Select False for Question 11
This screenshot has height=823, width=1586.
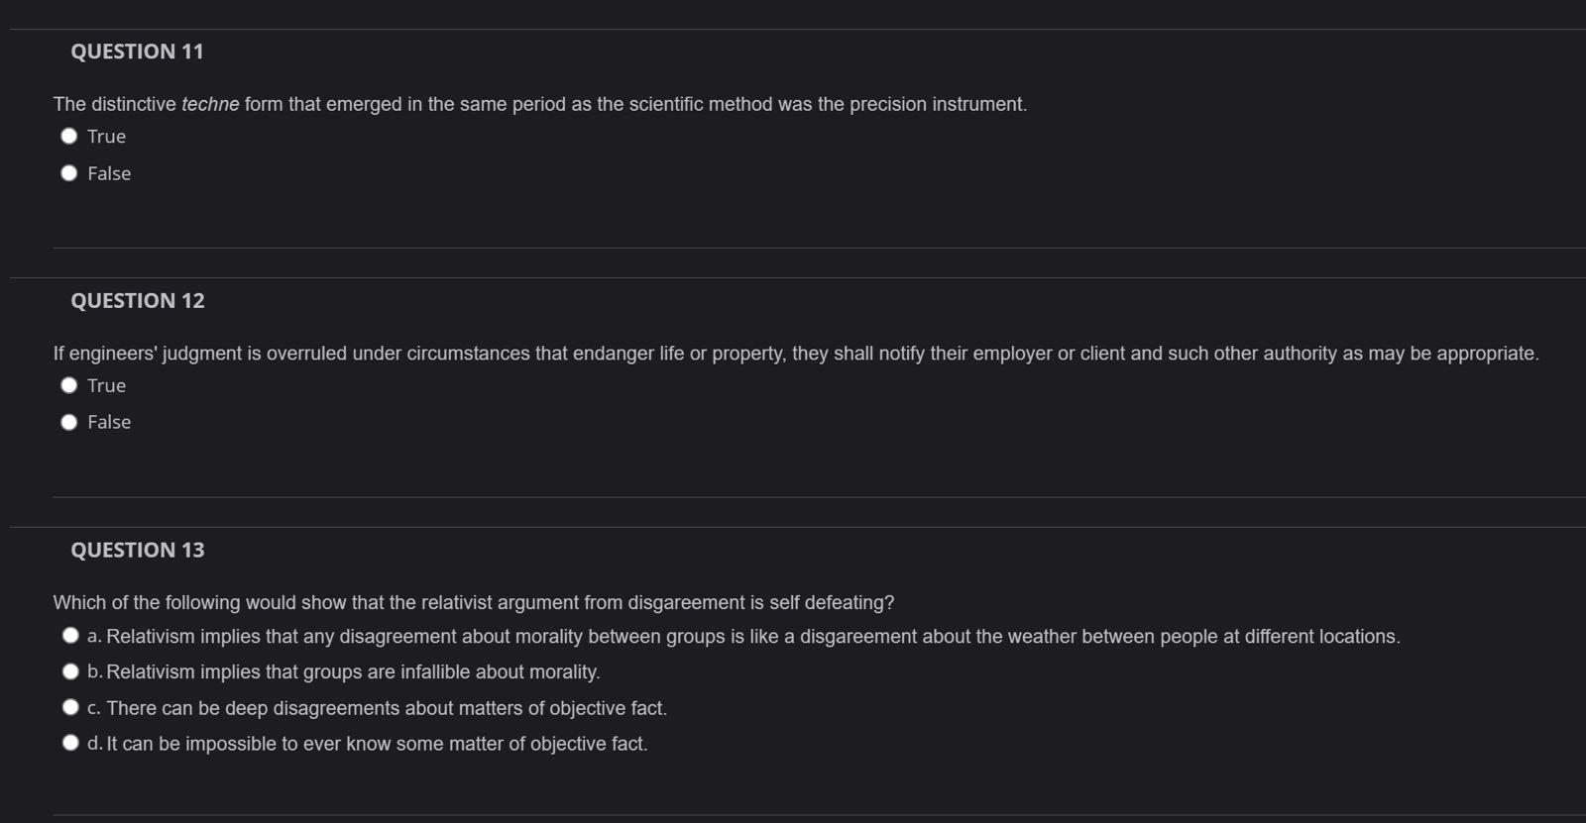(x=69, y=172)
